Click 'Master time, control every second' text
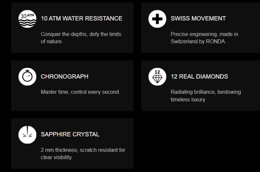The image size is (260, 172). pyautogui.click(x=80, y=92)
